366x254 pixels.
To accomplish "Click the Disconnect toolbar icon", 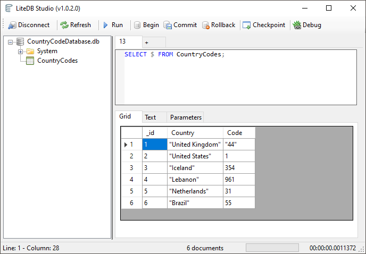I will pos(12,25).
